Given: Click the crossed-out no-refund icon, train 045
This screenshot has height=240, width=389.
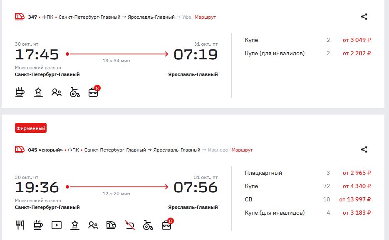Looking at the screenshot, I should [130, 225].
